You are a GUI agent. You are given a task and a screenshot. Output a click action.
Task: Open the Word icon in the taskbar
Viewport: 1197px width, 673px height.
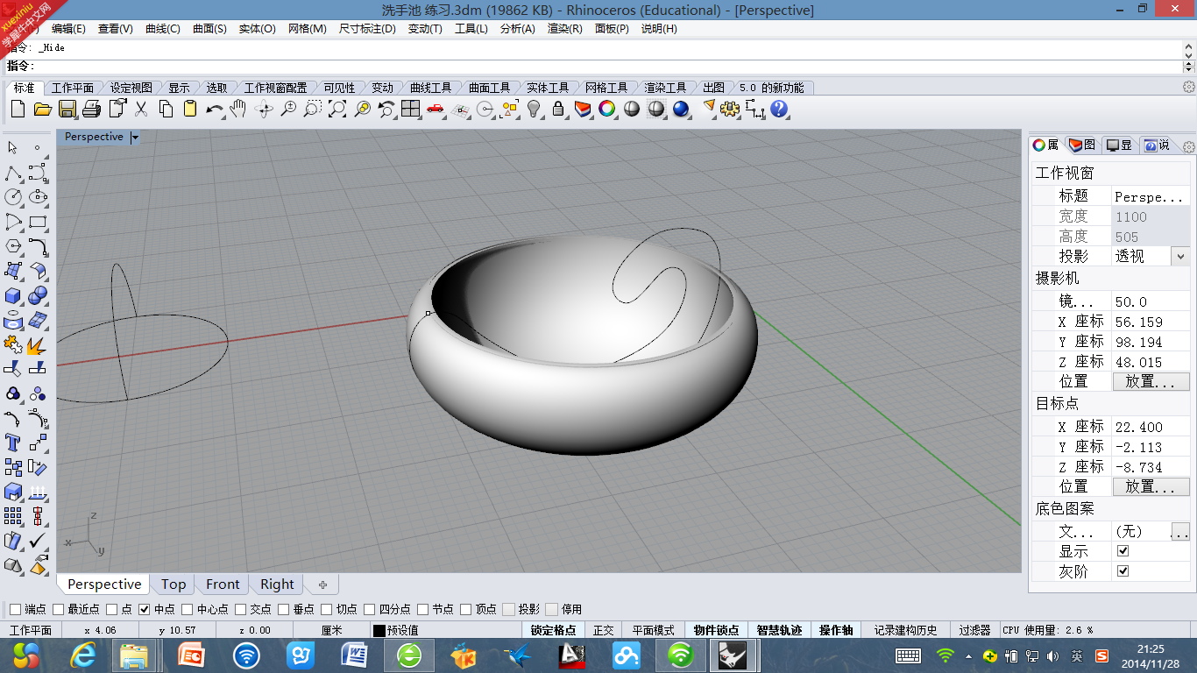pos(355,655)
